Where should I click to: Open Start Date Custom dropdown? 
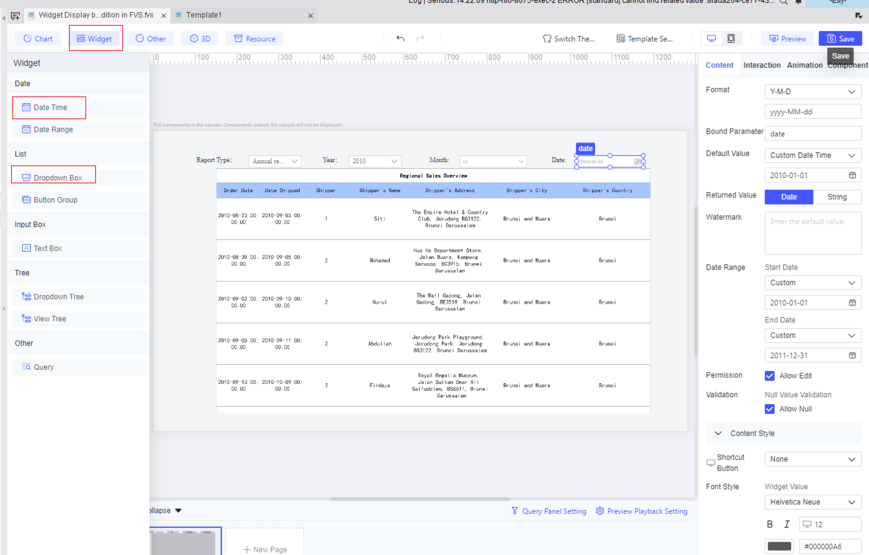813,283
